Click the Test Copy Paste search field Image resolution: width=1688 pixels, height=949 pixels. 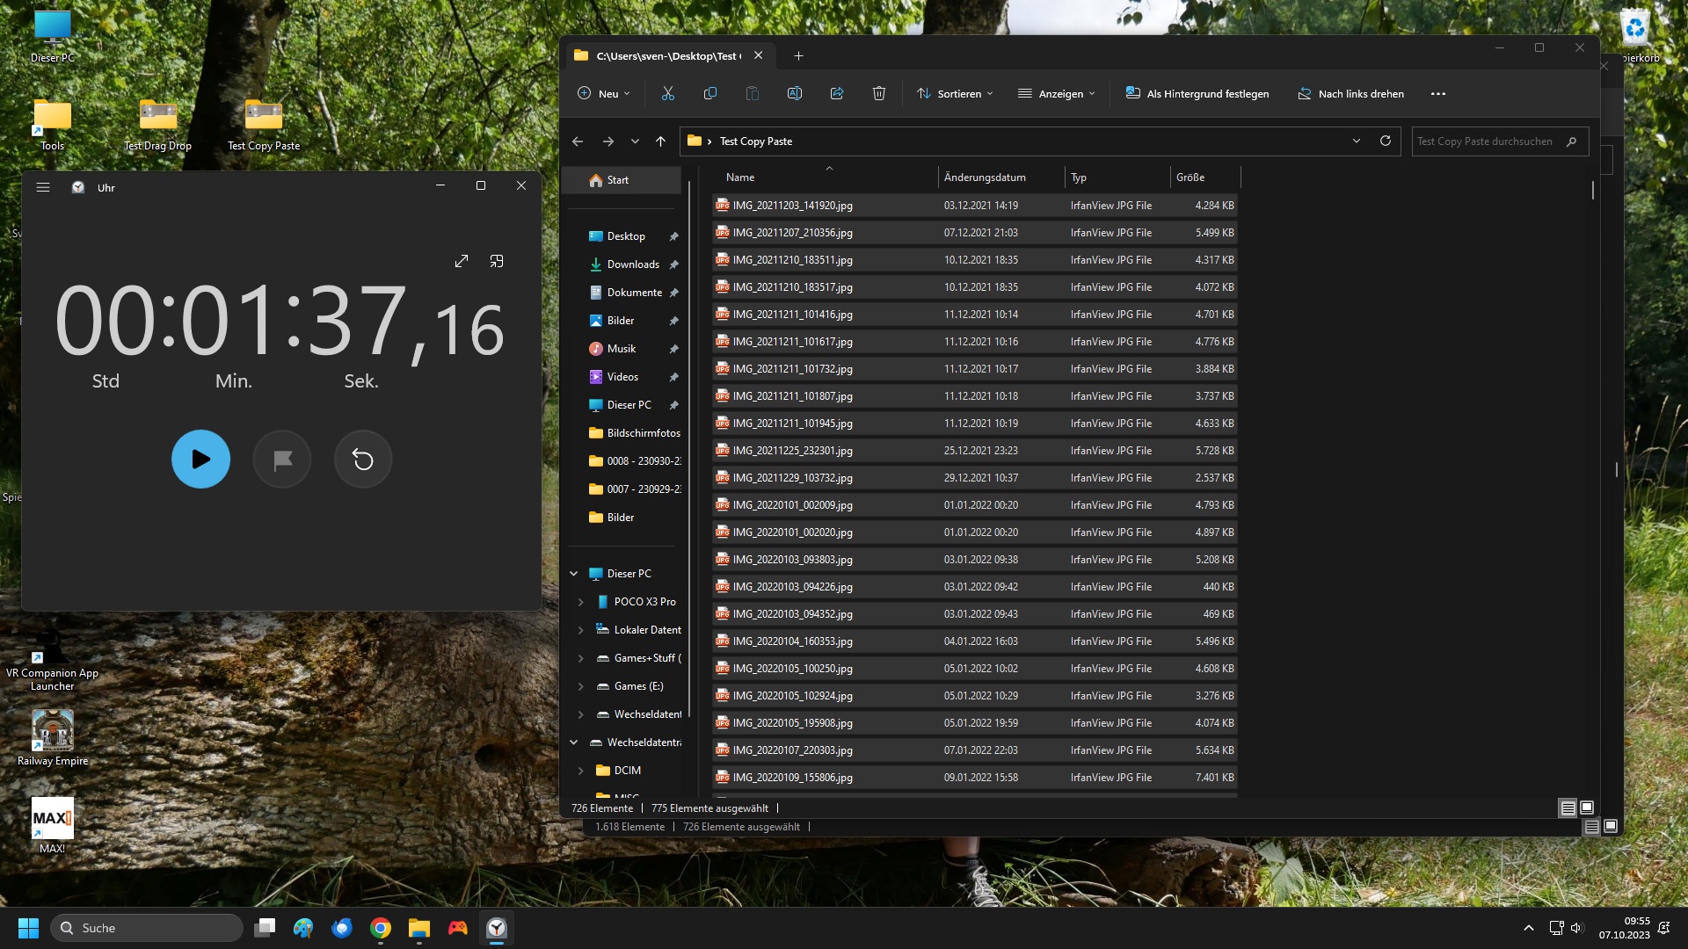click(1486, 141)
